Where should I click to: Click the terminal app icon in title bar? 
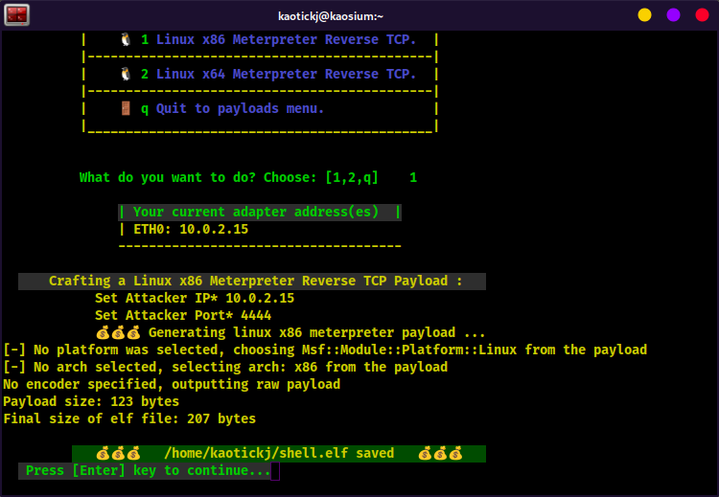17,14
